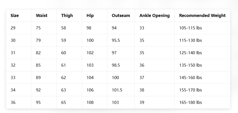Select the 165-180 lbs weight cell

pyautogui.click(x=190, y=102)
